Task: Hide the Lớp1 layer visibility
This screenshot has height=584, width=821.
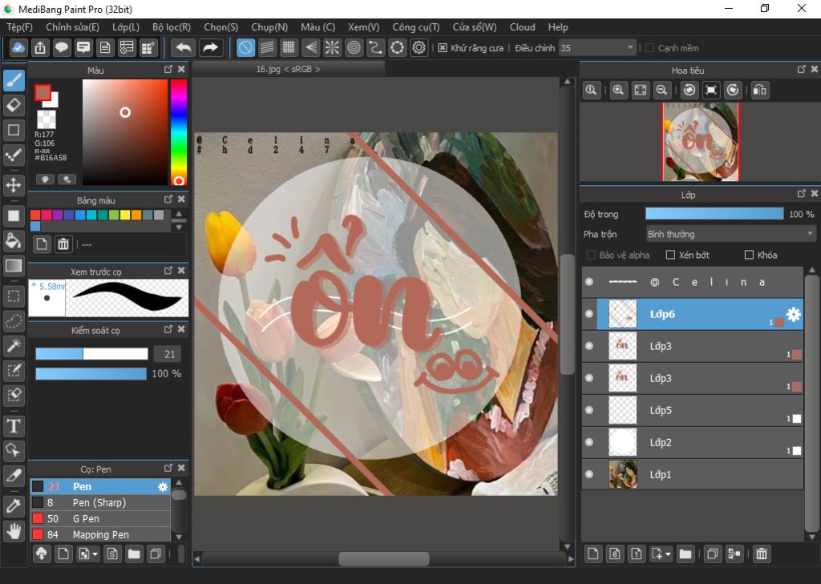Action: [589, 475]
